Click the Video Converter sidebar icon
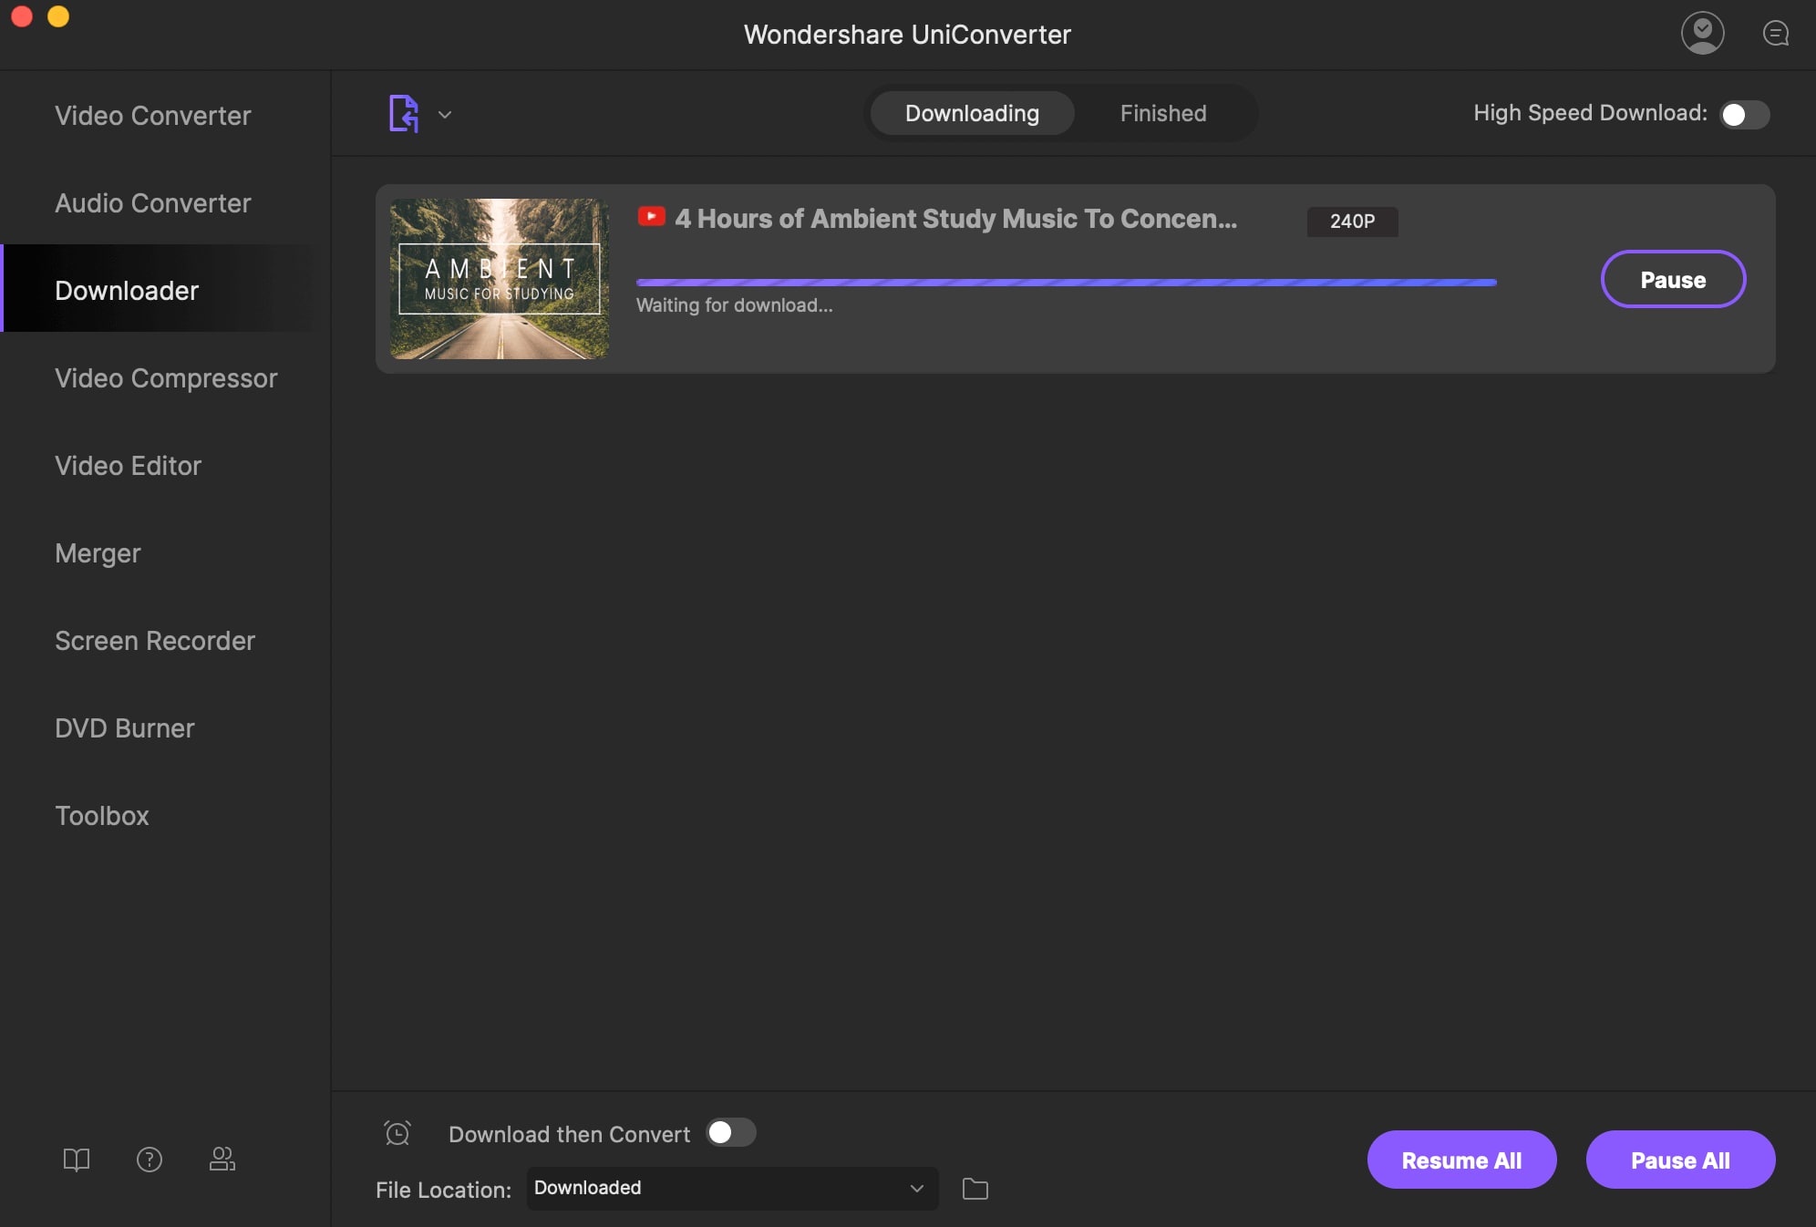 pyautogui.click(x=152, y=114)
